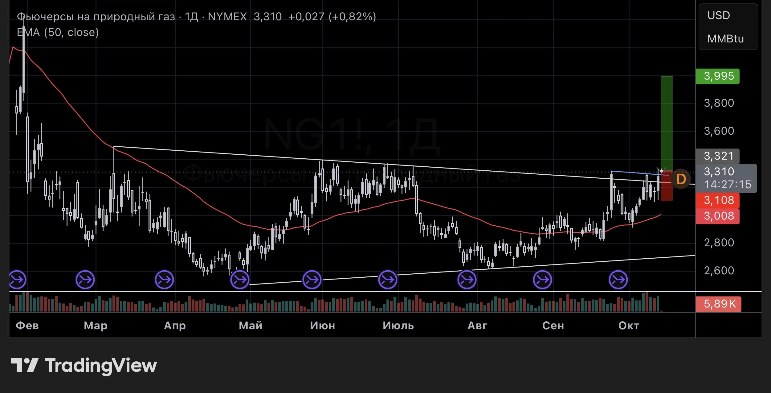Click the red 3,008 EMA value label

click(x=718, y=216)
